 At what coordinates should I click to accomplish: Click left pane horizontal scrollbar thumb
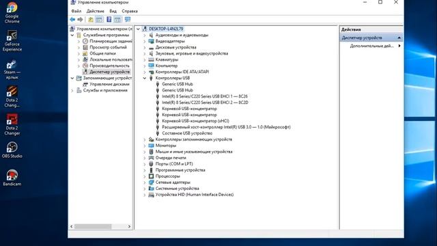(x=93, y=226)
